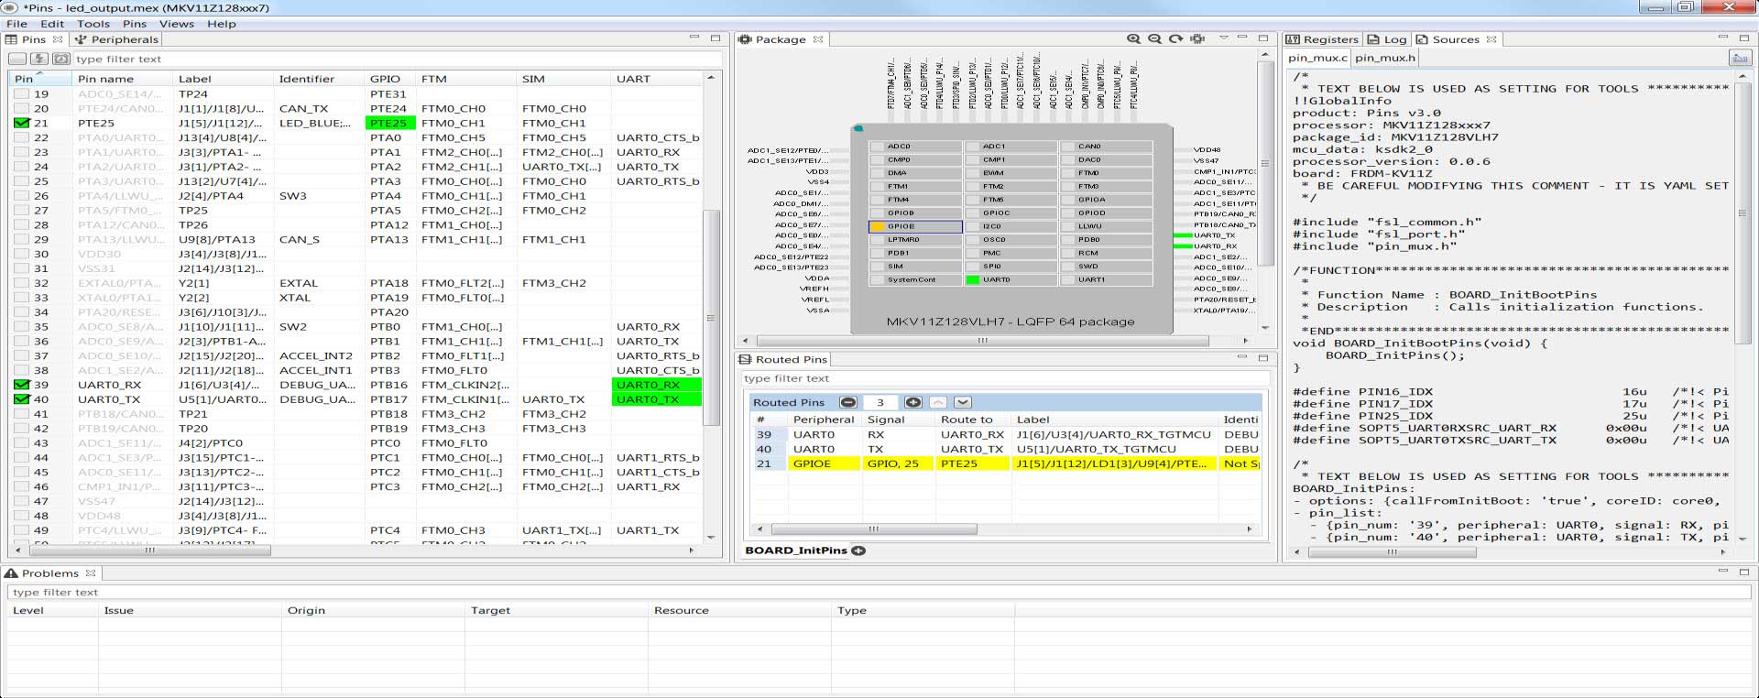Sort the table by Pin column header
Screen dimensions: 1759x698
point(24,79)
